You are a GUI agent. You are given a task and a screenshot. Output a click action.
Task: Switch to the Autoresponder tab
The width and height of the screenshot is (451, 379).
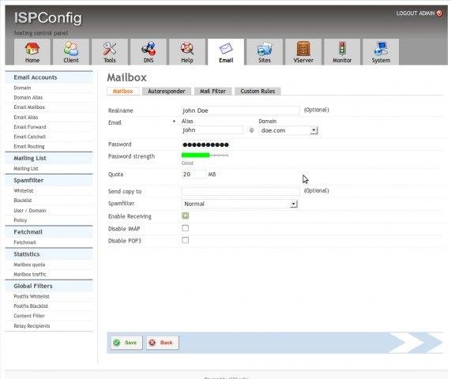[166, 91]
